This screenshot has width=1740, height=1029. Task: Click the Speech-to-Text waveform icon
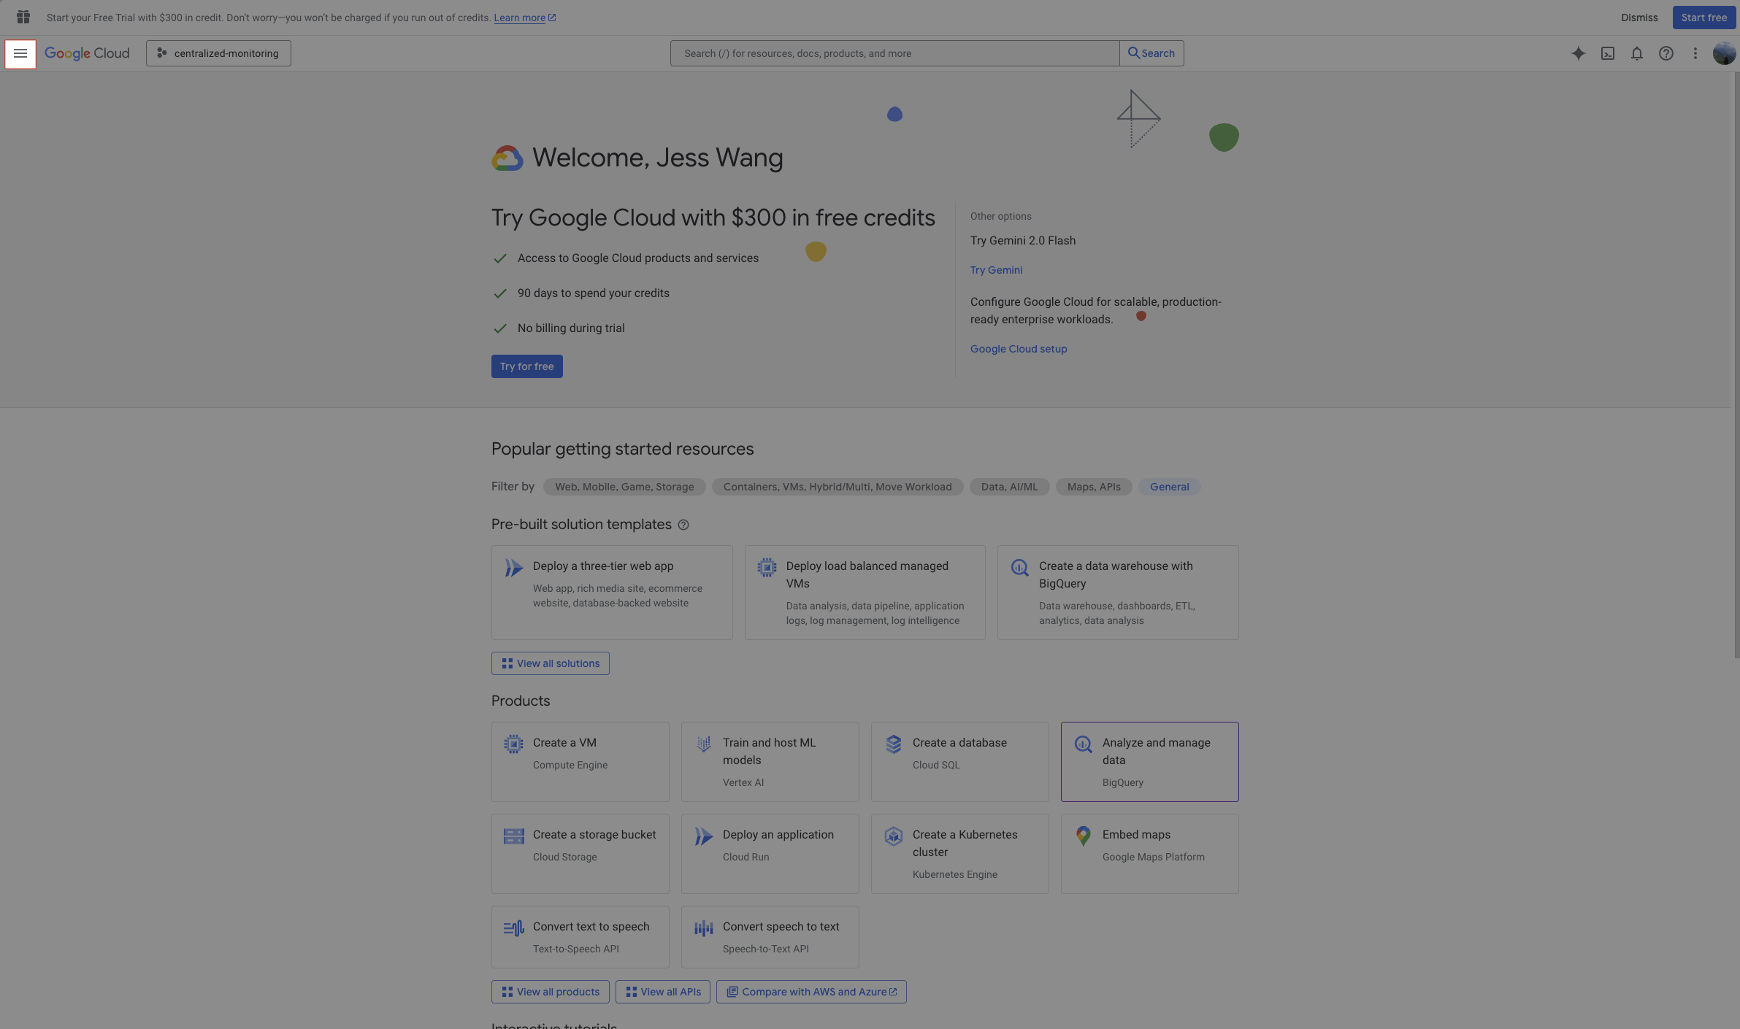pyautogui.click(x=704, y=928)
